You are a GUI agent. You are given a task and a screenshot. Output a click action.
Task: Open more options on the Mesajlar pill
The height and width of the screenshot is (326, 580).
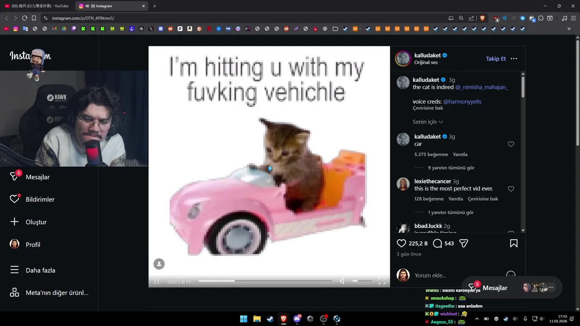pos(551,288)
